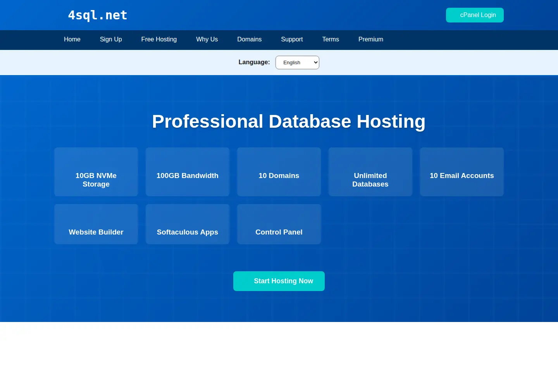Open the Why Us menu item

pyautogui.click(x=207, y=39)
